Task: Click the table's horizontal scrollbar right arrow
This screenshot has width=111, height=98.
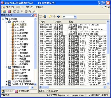Action: (105, 87)
